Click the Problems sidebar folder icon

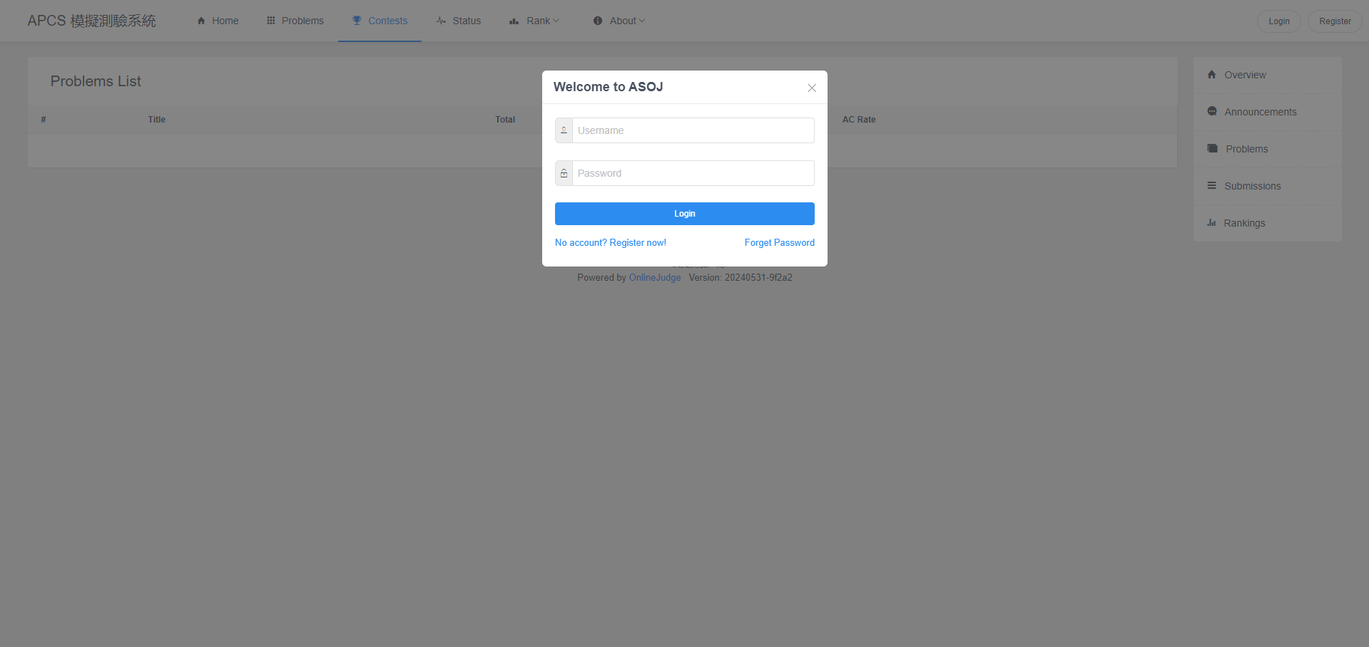pyautogui.click(x=1212, y=148)
